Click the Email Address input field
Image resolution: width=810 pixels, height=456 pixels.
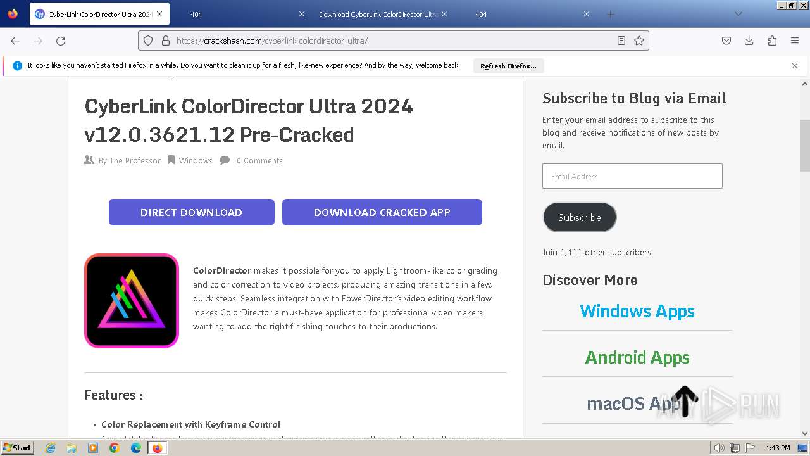tap(632, 176)
